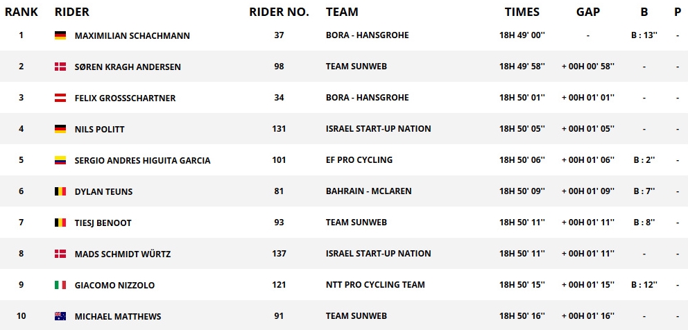Open NTT Pro Cycling Team link
The height and width of the screenshot is (330, 688).
coord(376,284)
